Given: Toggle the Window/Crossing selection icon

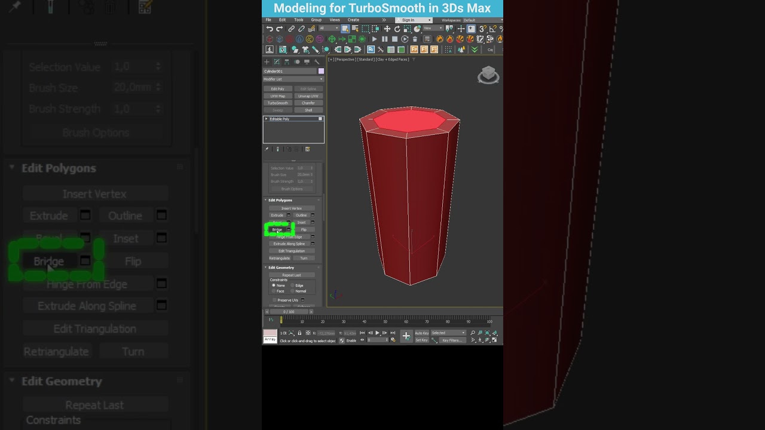Looking at the screenshot, I should point(375,29).
